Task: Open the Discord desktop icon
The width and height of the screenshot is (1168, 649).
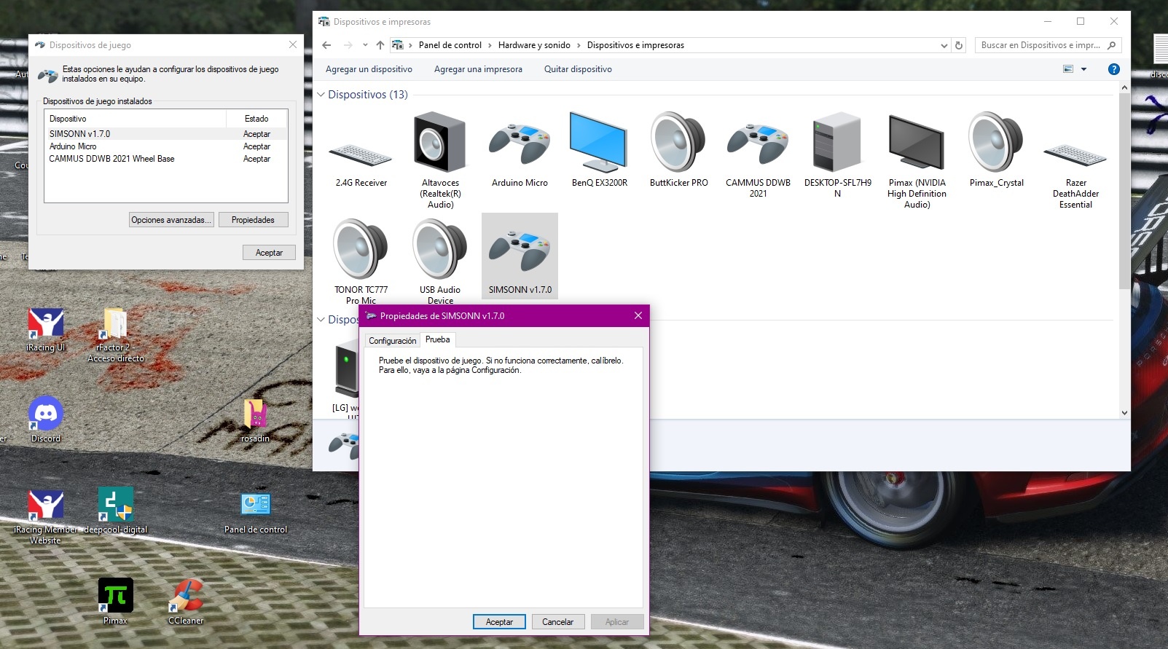Action: coord(46,420)
